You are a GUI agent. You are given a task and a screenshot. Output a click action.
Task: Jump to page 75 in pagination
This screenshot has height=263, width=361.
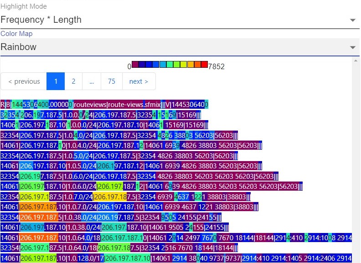[x=112, y=81]
